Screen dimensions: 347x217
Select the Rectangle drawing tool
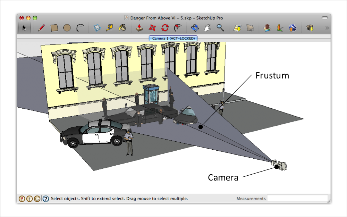54,28
